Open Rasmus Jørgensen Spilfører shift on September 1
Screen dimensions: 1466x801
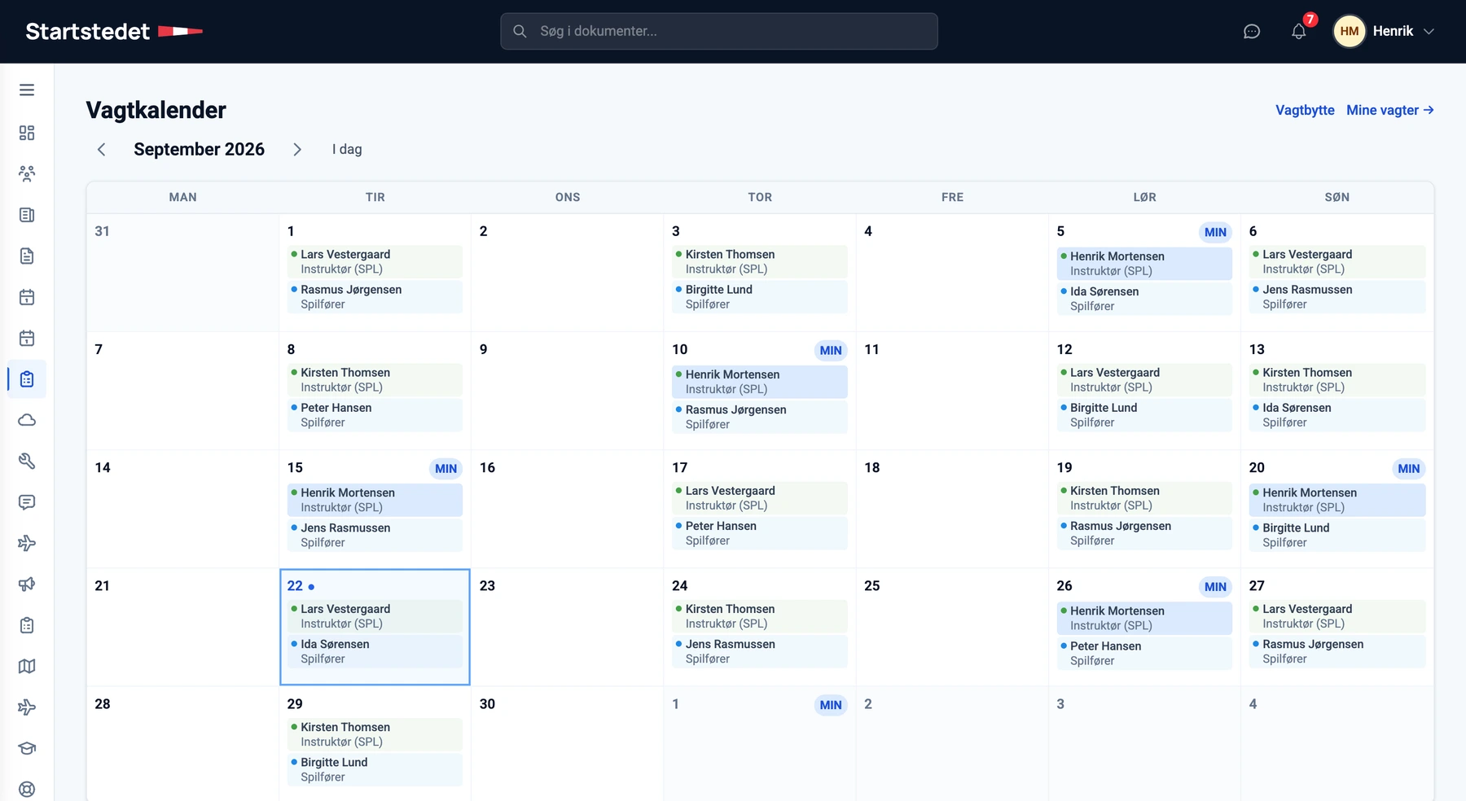[x=375, y=296]
